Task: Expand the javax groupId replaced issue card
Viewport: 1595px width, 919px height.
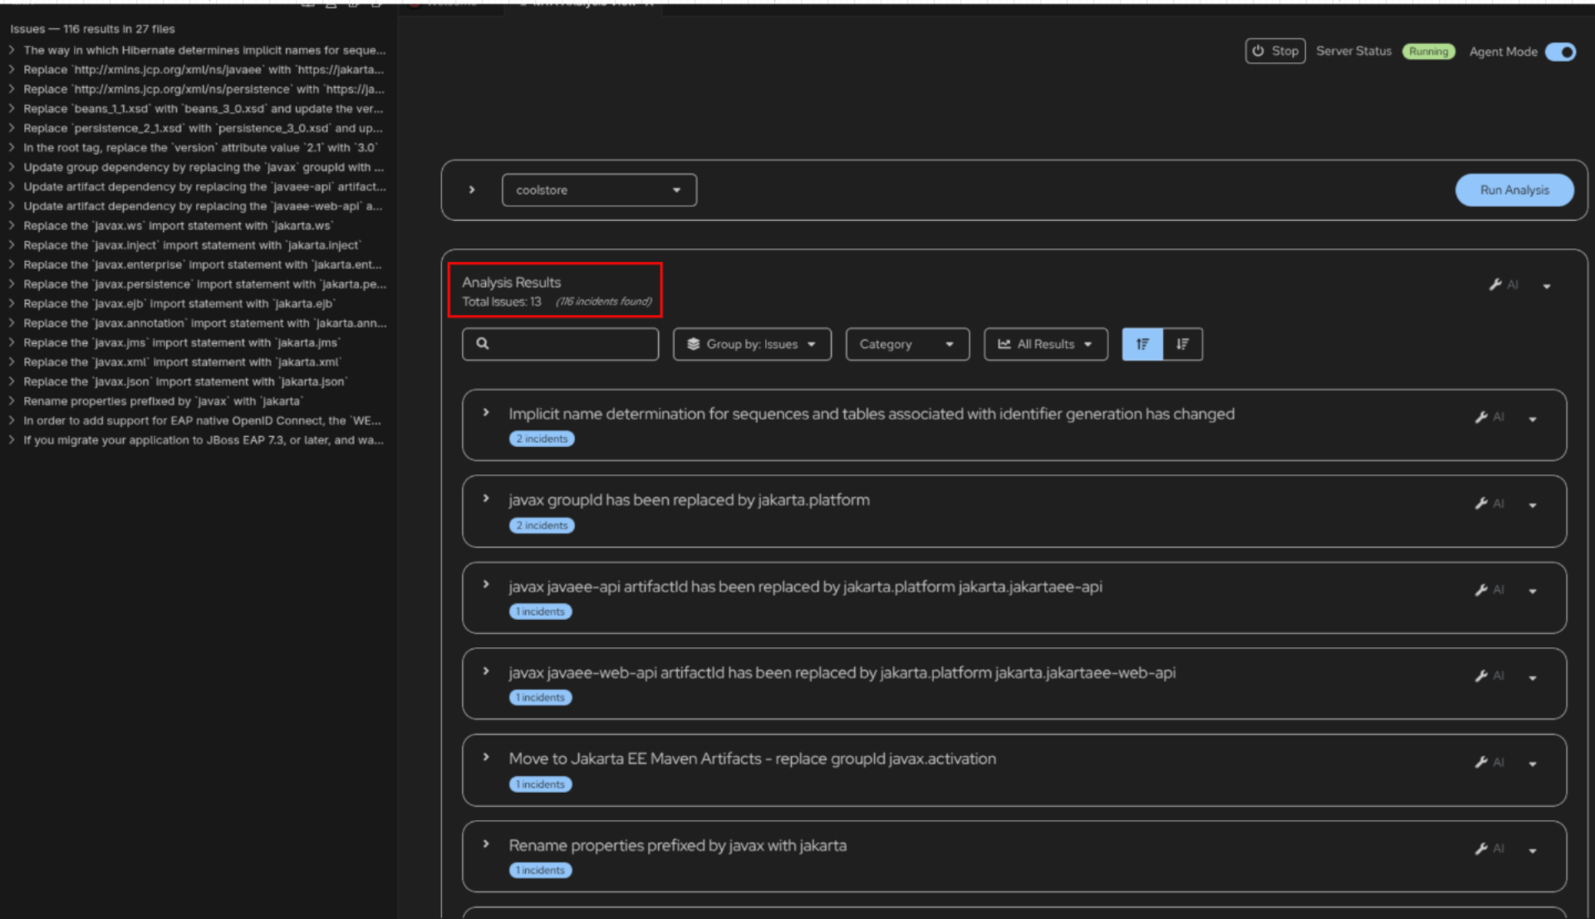Action: [x=486, y=499]
